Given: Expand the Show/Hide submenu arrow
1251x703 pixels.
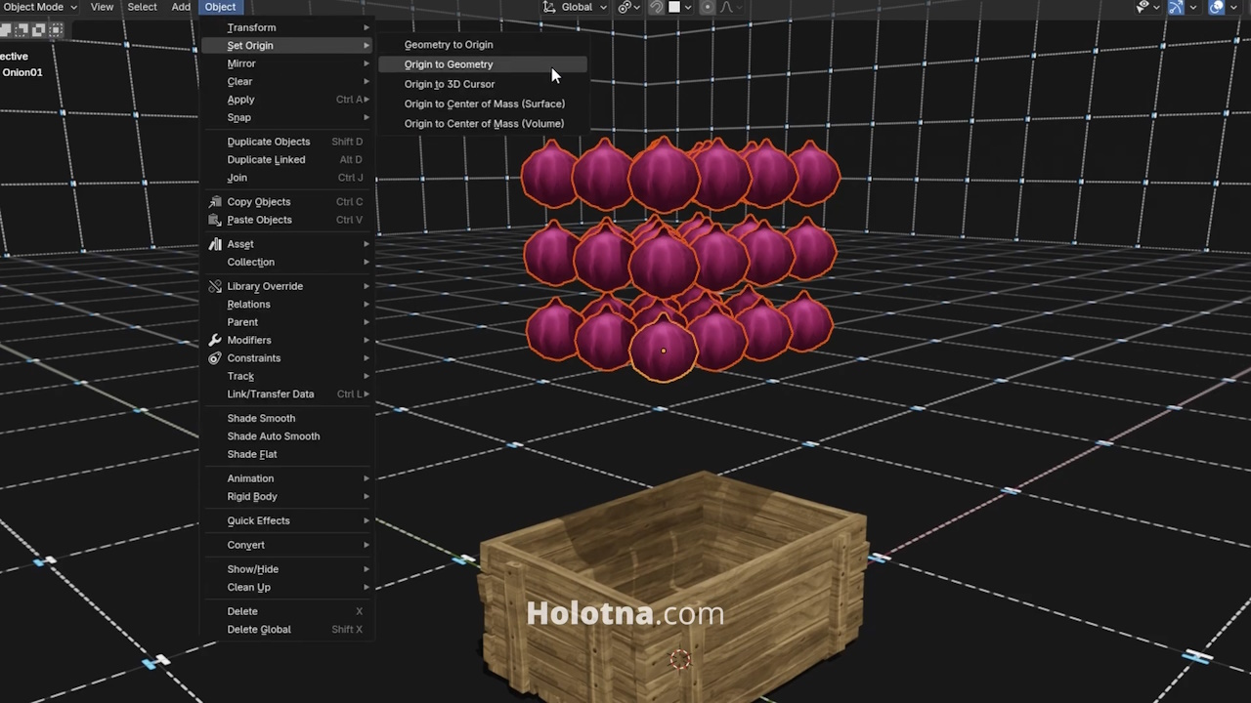Looking at the screenshot, I should pyautogui.click(x=367, y=569).
